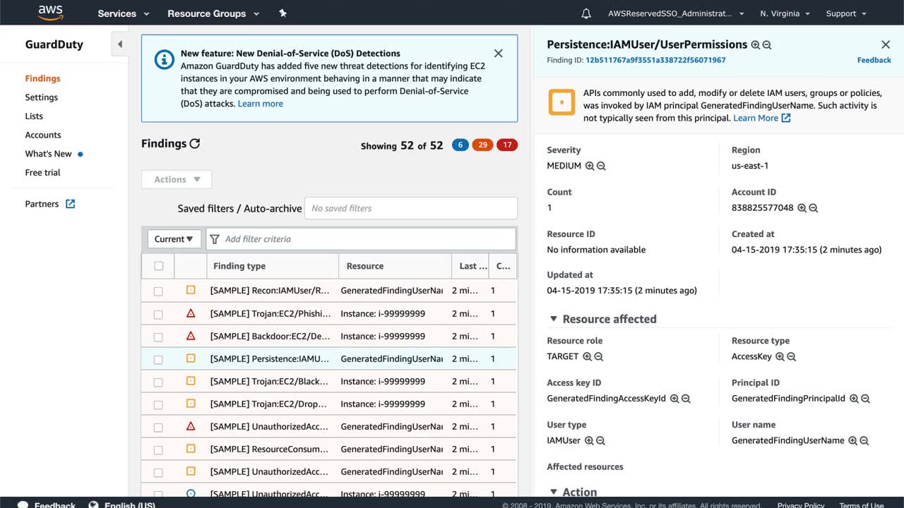This screenshot has height=508, width=904.
Task: Open the Current findings dropdown
Action: click(174, 239)
